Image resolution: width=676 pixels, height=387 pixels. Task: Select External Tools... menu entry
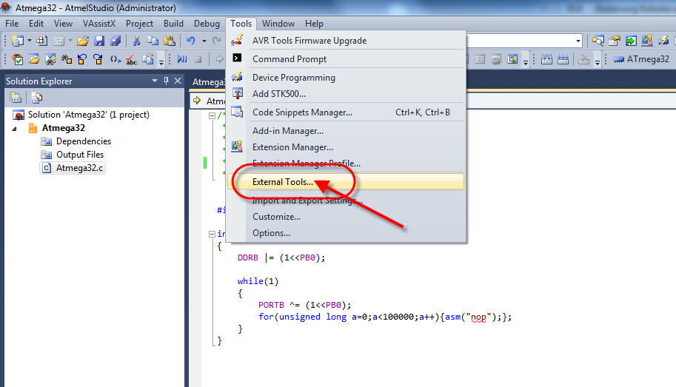(x=346, y=182)
